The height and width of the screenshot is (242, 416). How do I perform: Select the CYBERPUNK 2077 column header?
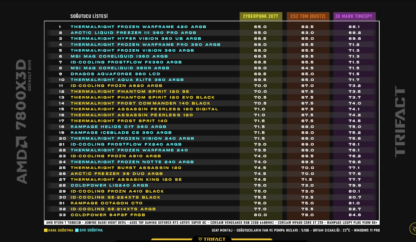(261, 16)
